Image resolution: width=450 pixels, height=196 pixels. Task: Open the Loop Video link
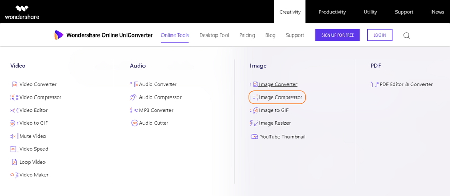32,162
